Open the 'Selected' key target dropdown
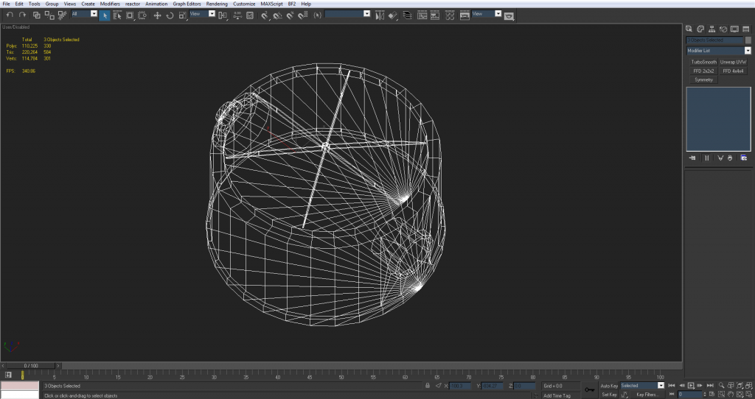Viewport: 755px width, 399px height. [x=661, y=385]
